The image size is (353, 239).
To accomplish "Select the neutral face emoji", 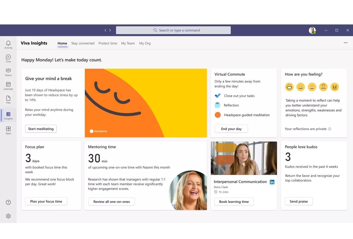I will (312, 87).
